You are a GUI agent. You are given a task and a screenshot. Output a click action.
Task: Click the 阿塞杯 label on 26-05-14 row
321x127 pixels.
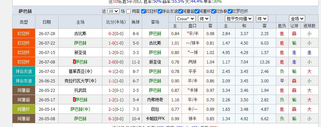point(24,109)
